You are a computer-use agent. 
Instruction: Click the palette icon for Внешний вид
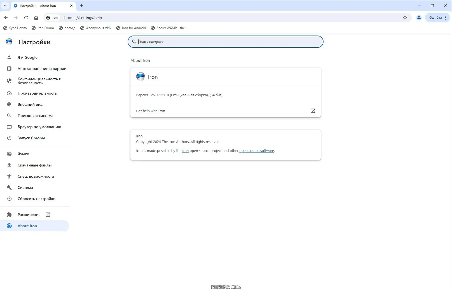click(x=9, y=104)
